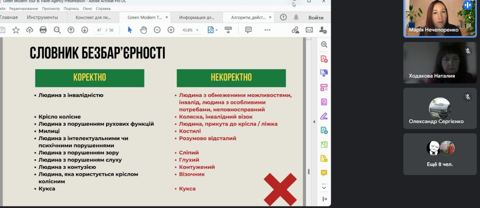The height and width of the screenshot is (208, 480).
Task: Click the page number input field
Action: coord(99,30)
